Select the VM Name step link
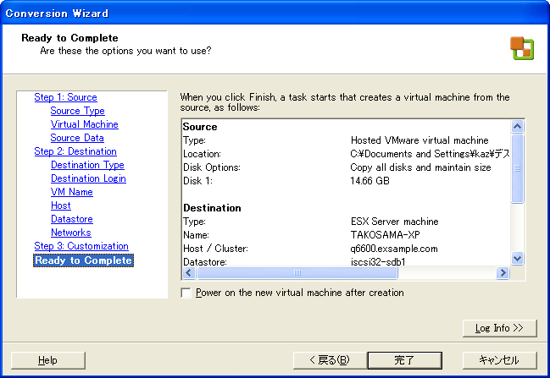Viewport: 550px width, 378px height. [72, 192]
